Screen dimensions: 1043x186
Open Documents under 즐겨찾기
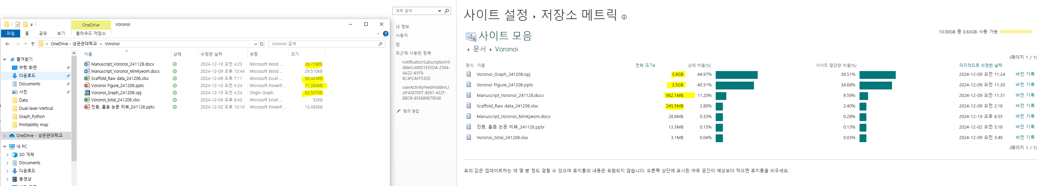click(x=30, y=84)
